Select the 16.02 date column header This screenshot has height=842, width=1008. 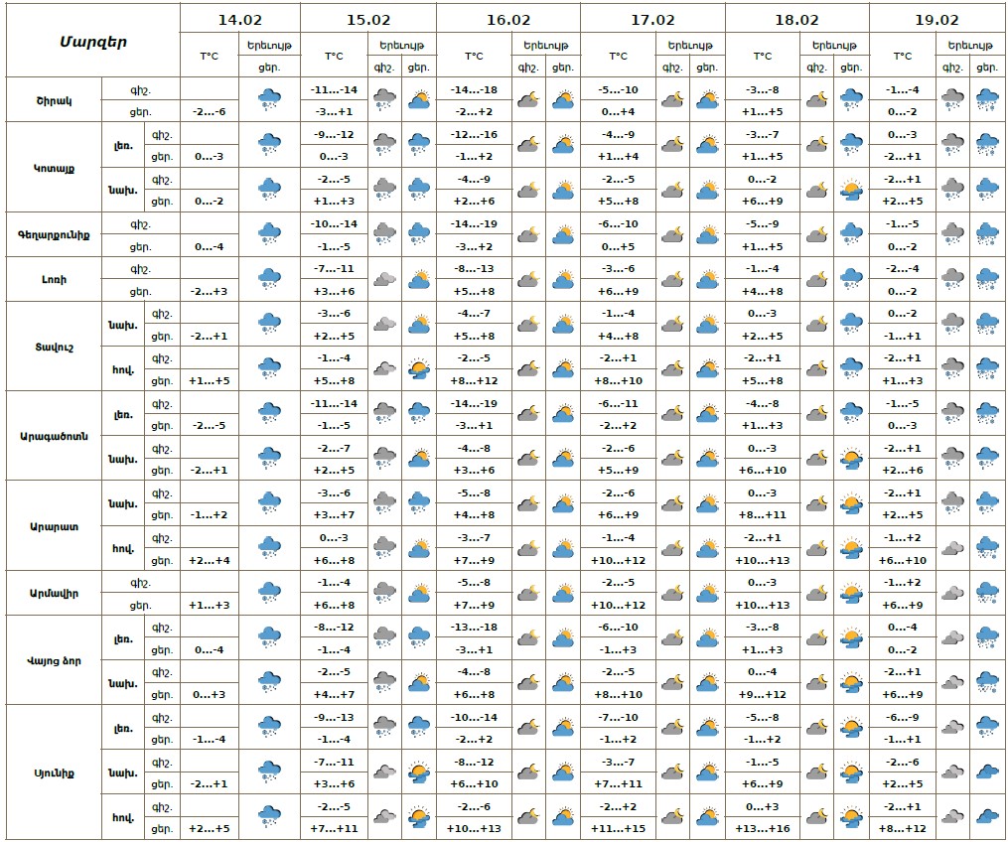coord(507,19)
